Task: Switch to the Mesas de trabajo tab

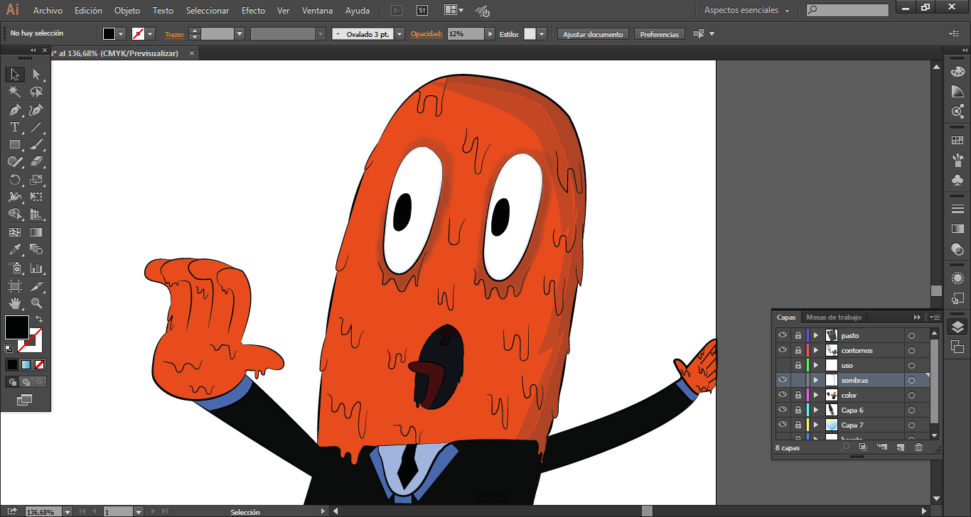Action: [833, 317]
